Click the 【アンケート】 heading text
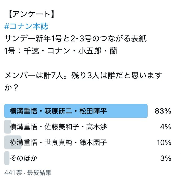The image size is (181, 191). (29, 14)
